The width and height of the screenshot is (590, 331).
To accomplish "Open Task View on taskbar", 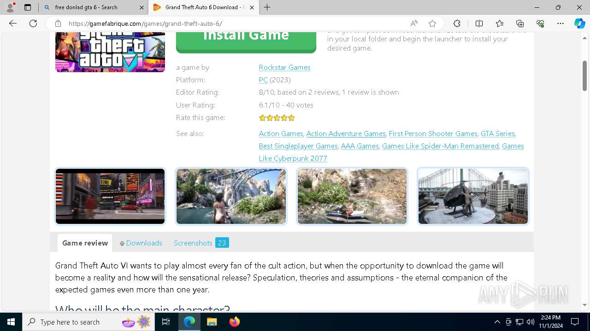I will [166, 322].
